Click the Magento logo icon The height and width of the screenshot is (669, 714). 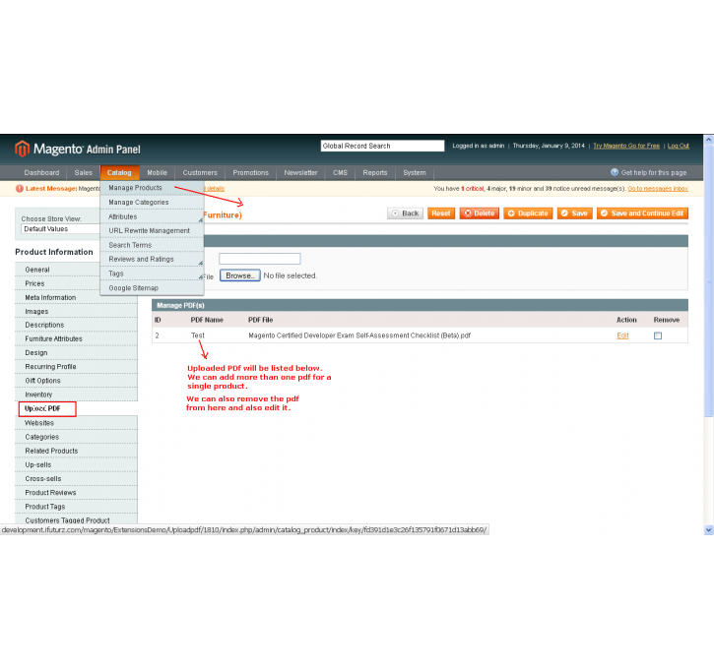[22, 149]
